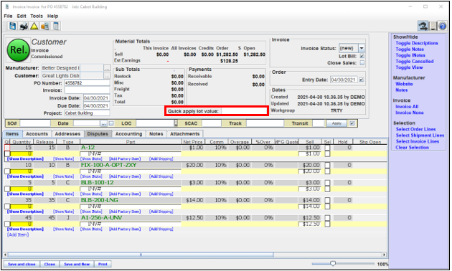Check the Sel box for A1-256-A-UNV
452x271 pixels.
(x=327, y=218)
